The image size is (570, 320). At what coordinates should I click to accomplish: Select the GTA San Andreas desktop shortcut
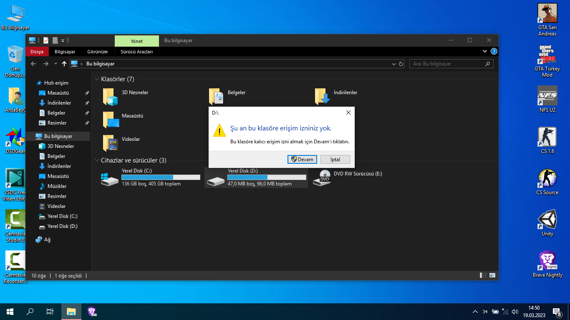(547, 20)
